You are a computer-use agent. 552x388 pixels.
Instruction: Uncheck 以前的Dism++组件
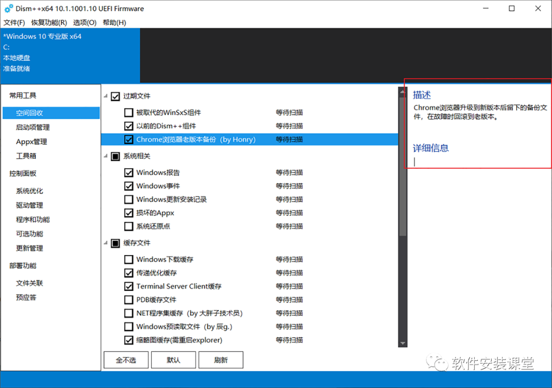pos(128,126)
